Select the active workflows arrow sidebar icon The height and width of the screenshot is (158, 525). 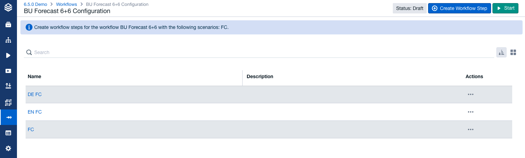coord(8,117)
